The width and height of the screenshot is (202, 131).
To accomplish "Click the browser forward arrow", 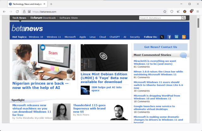I will coord(11,12).
